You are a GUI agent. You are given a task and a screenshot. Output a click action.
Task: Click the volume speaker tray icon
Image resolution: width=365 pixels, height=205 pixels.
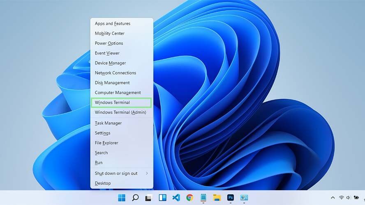(348, 198)
